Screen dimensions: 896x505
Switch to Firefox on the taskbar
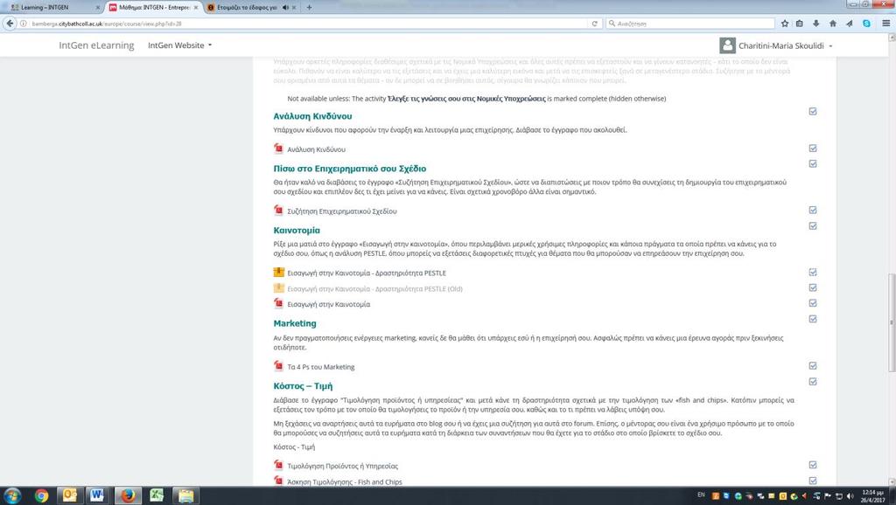tap(128, 495)
